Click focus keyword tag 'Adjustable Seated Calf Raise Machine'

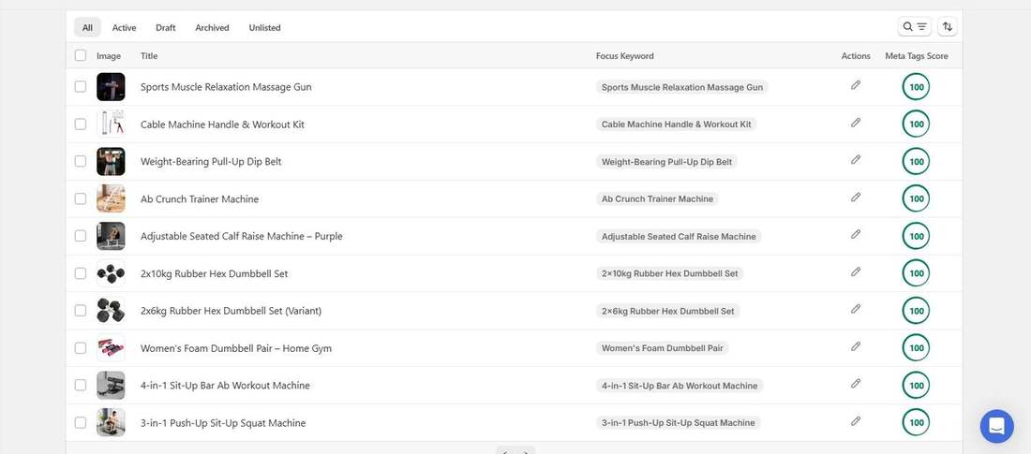pyautogui.click(x=679, y=237)
